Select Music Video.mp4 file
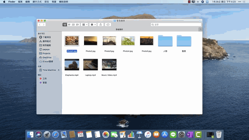 (x=109, y=65)
